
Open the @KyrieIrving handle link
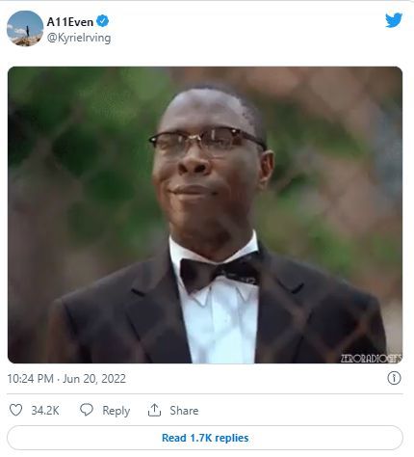click(x=79, y=38)
